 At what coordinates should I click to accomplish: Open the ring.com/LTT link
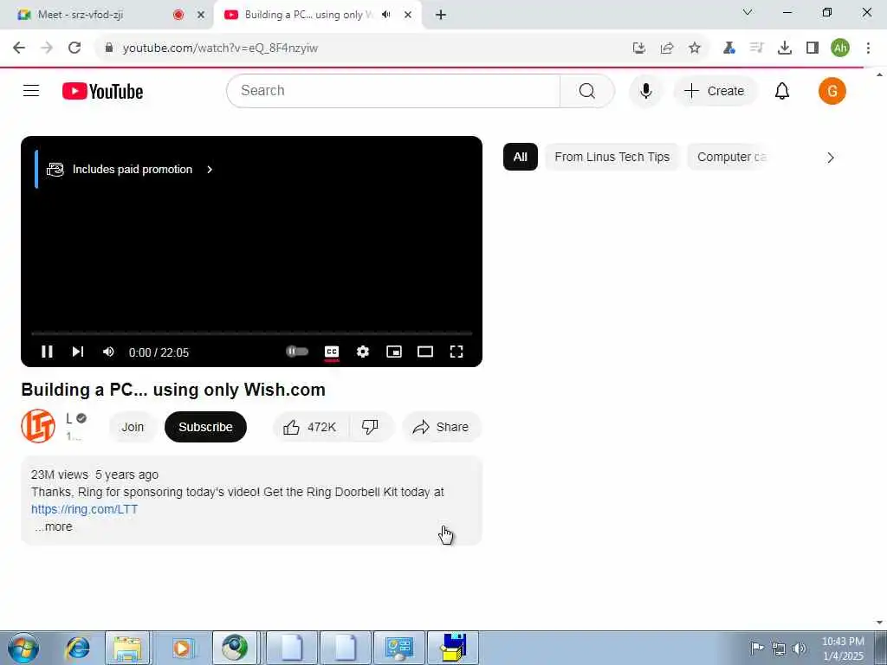click(84, 509)
